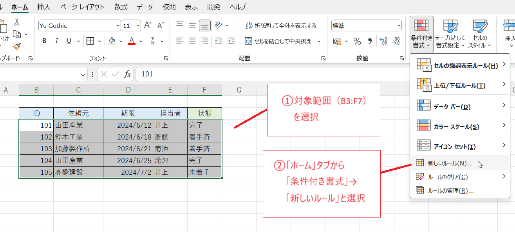Toggle italic formatting

tap(56, 41)
